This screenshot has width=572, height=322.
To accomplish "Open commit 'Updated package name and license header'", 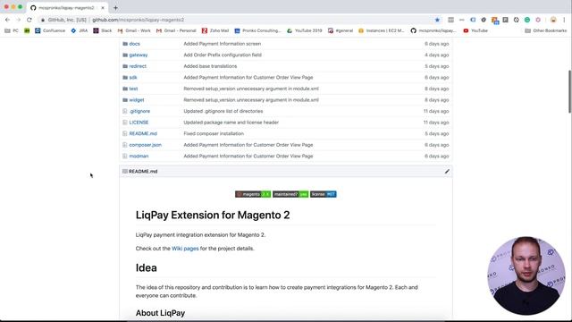I will coord(231,123).
